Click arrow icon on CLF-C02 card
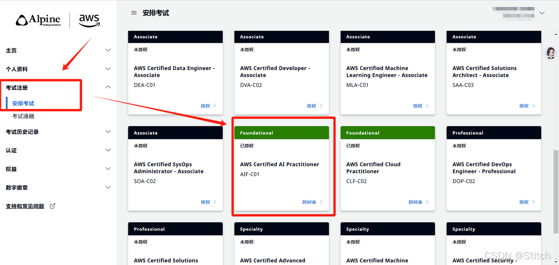This screenshot has height=265, width=559. 428,202
